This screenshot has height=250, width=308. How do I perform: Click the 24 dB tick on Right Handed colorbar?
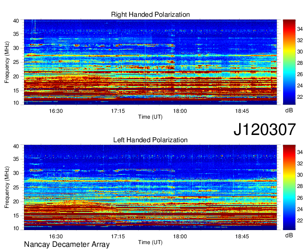pyautogui.click(x=300, y=86)
